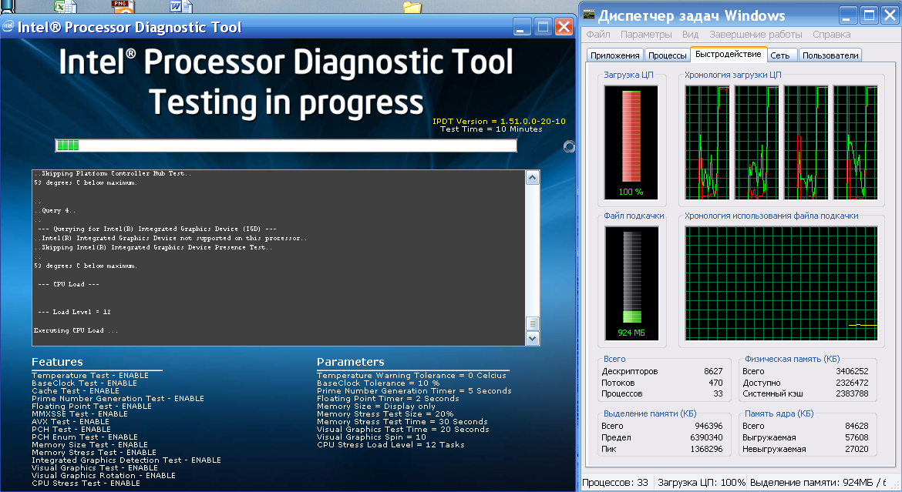Click the page file 924 МБ gauge
The image size is (902, 492).
631,283
